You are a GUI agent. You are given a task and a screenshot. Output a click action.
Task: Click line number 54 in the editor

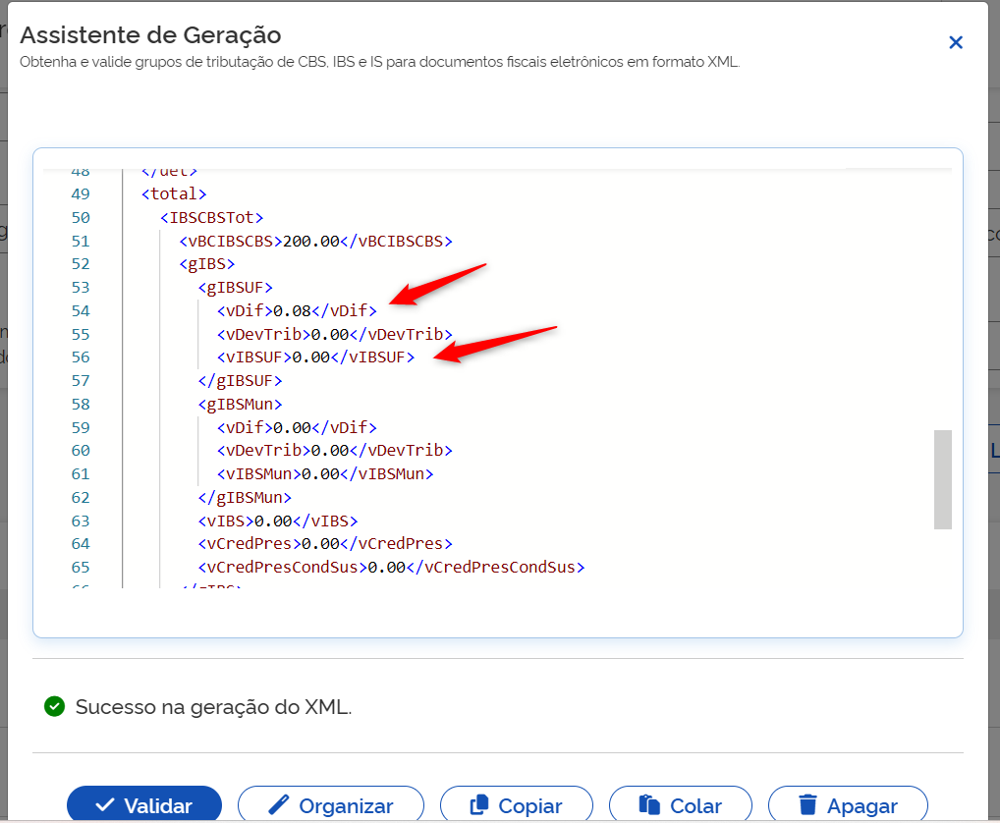pyautogui.click(x=81, y=311)
